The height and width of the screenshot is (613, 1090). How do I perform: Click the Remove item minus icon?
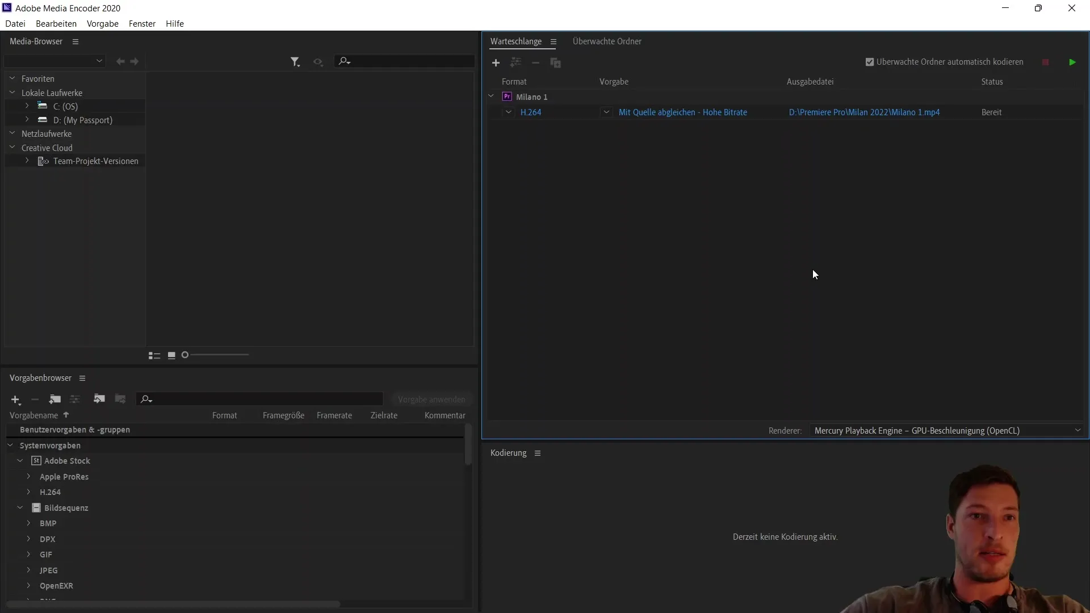point(535,62)
